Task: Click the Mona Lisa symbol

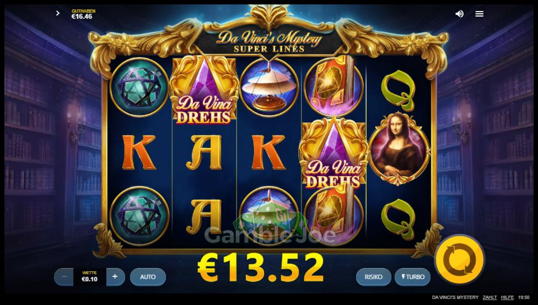Action: (399, 149)
